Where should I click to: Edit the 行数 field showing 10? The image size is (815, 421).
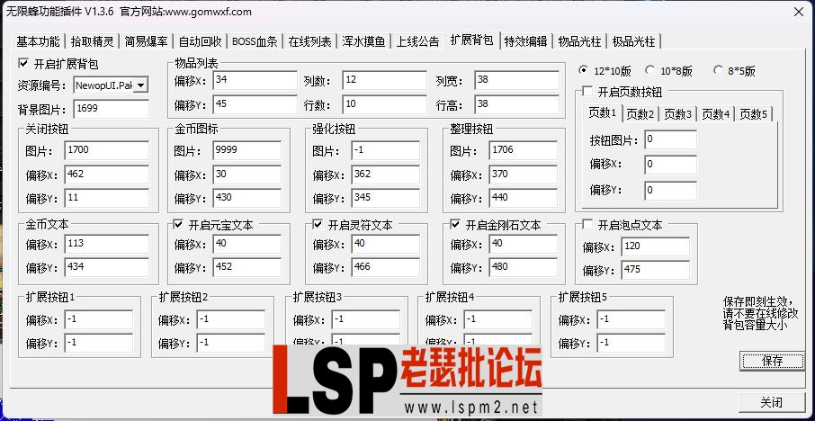click(384, 104)
